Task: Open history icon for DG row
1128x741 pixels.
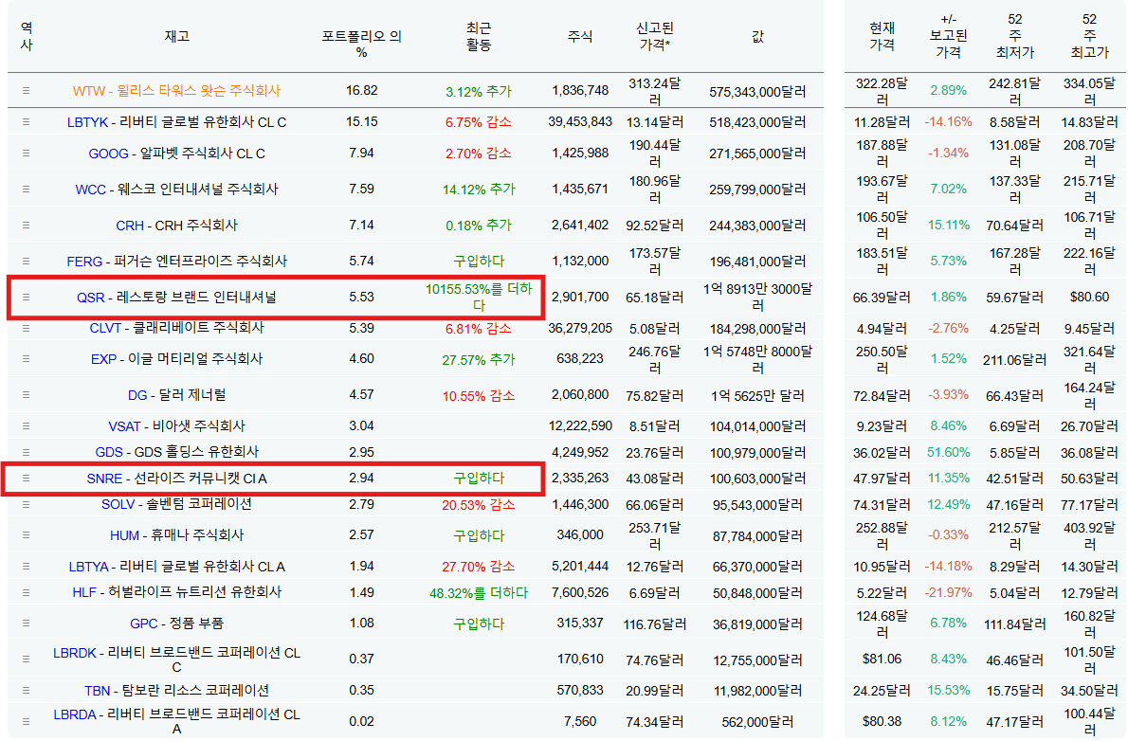Action: 27,395
